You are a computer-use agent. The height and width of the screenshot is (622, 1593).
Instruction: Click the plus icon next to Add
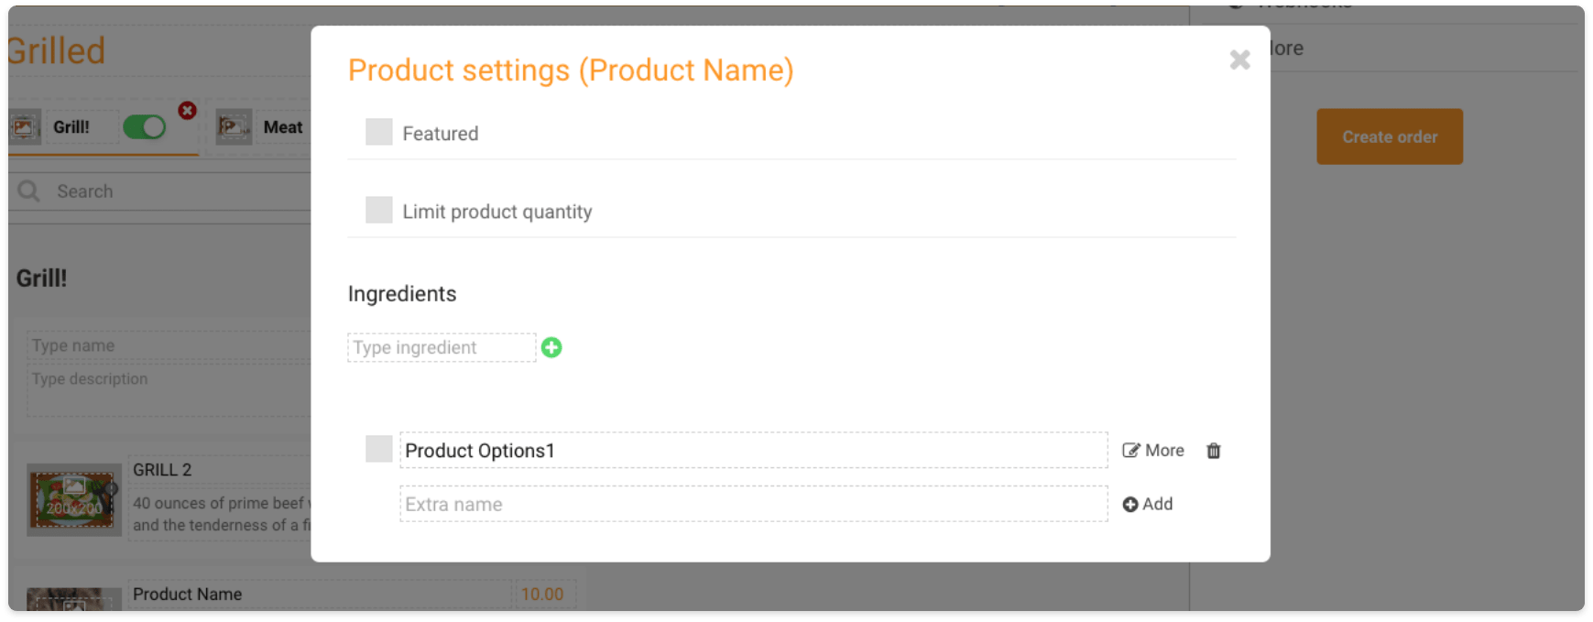pyautogui.click(x=1130, y=505)
